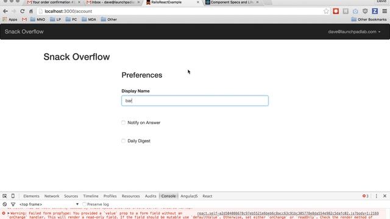Open the MDA bookmarks folder
The width and height of the screenshot is (390, 219).
[x=89, y=19]
